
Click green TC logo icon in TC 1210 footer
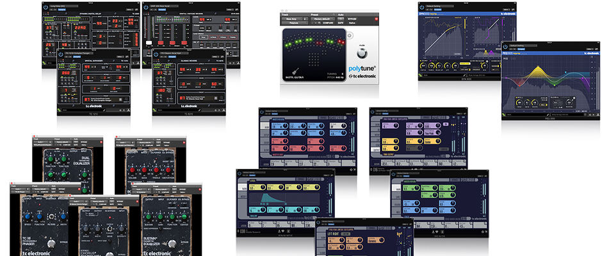60,110
